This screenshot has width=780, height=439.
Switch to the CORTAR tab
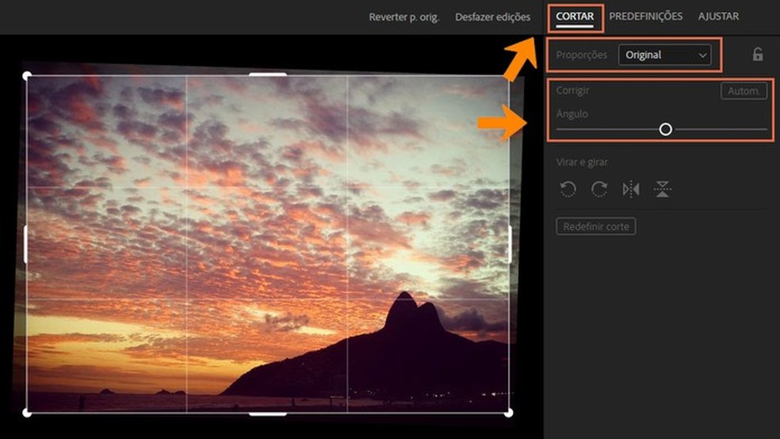(x=575, y=17)
